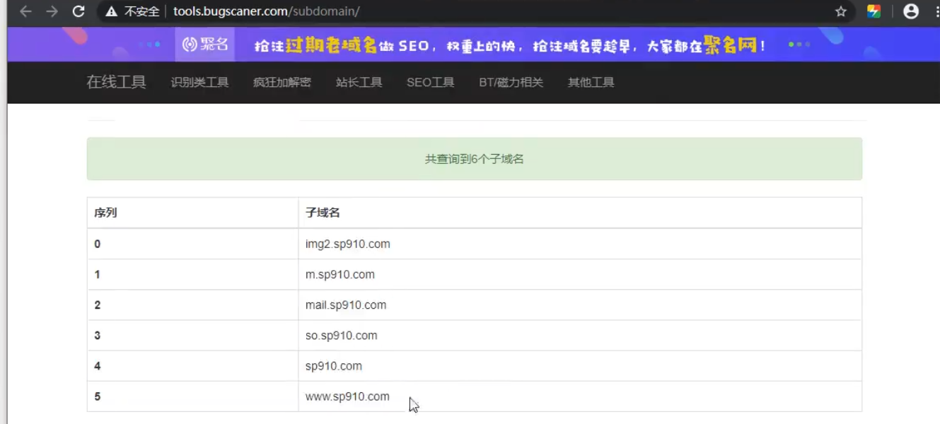Click the 在线工具 site title
The width and height of the screenshot is (940, 424).
(x=116, y=82)
